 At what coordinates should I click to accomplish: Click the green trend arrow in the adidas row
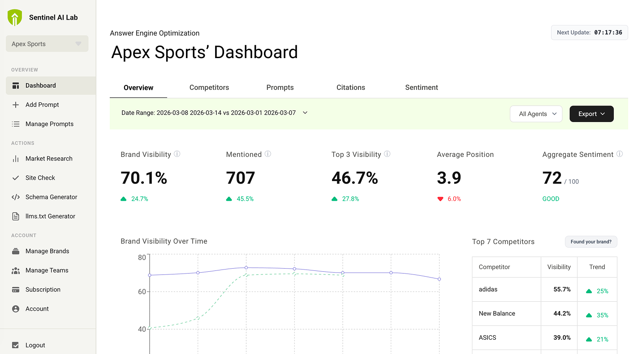point(589,291)
